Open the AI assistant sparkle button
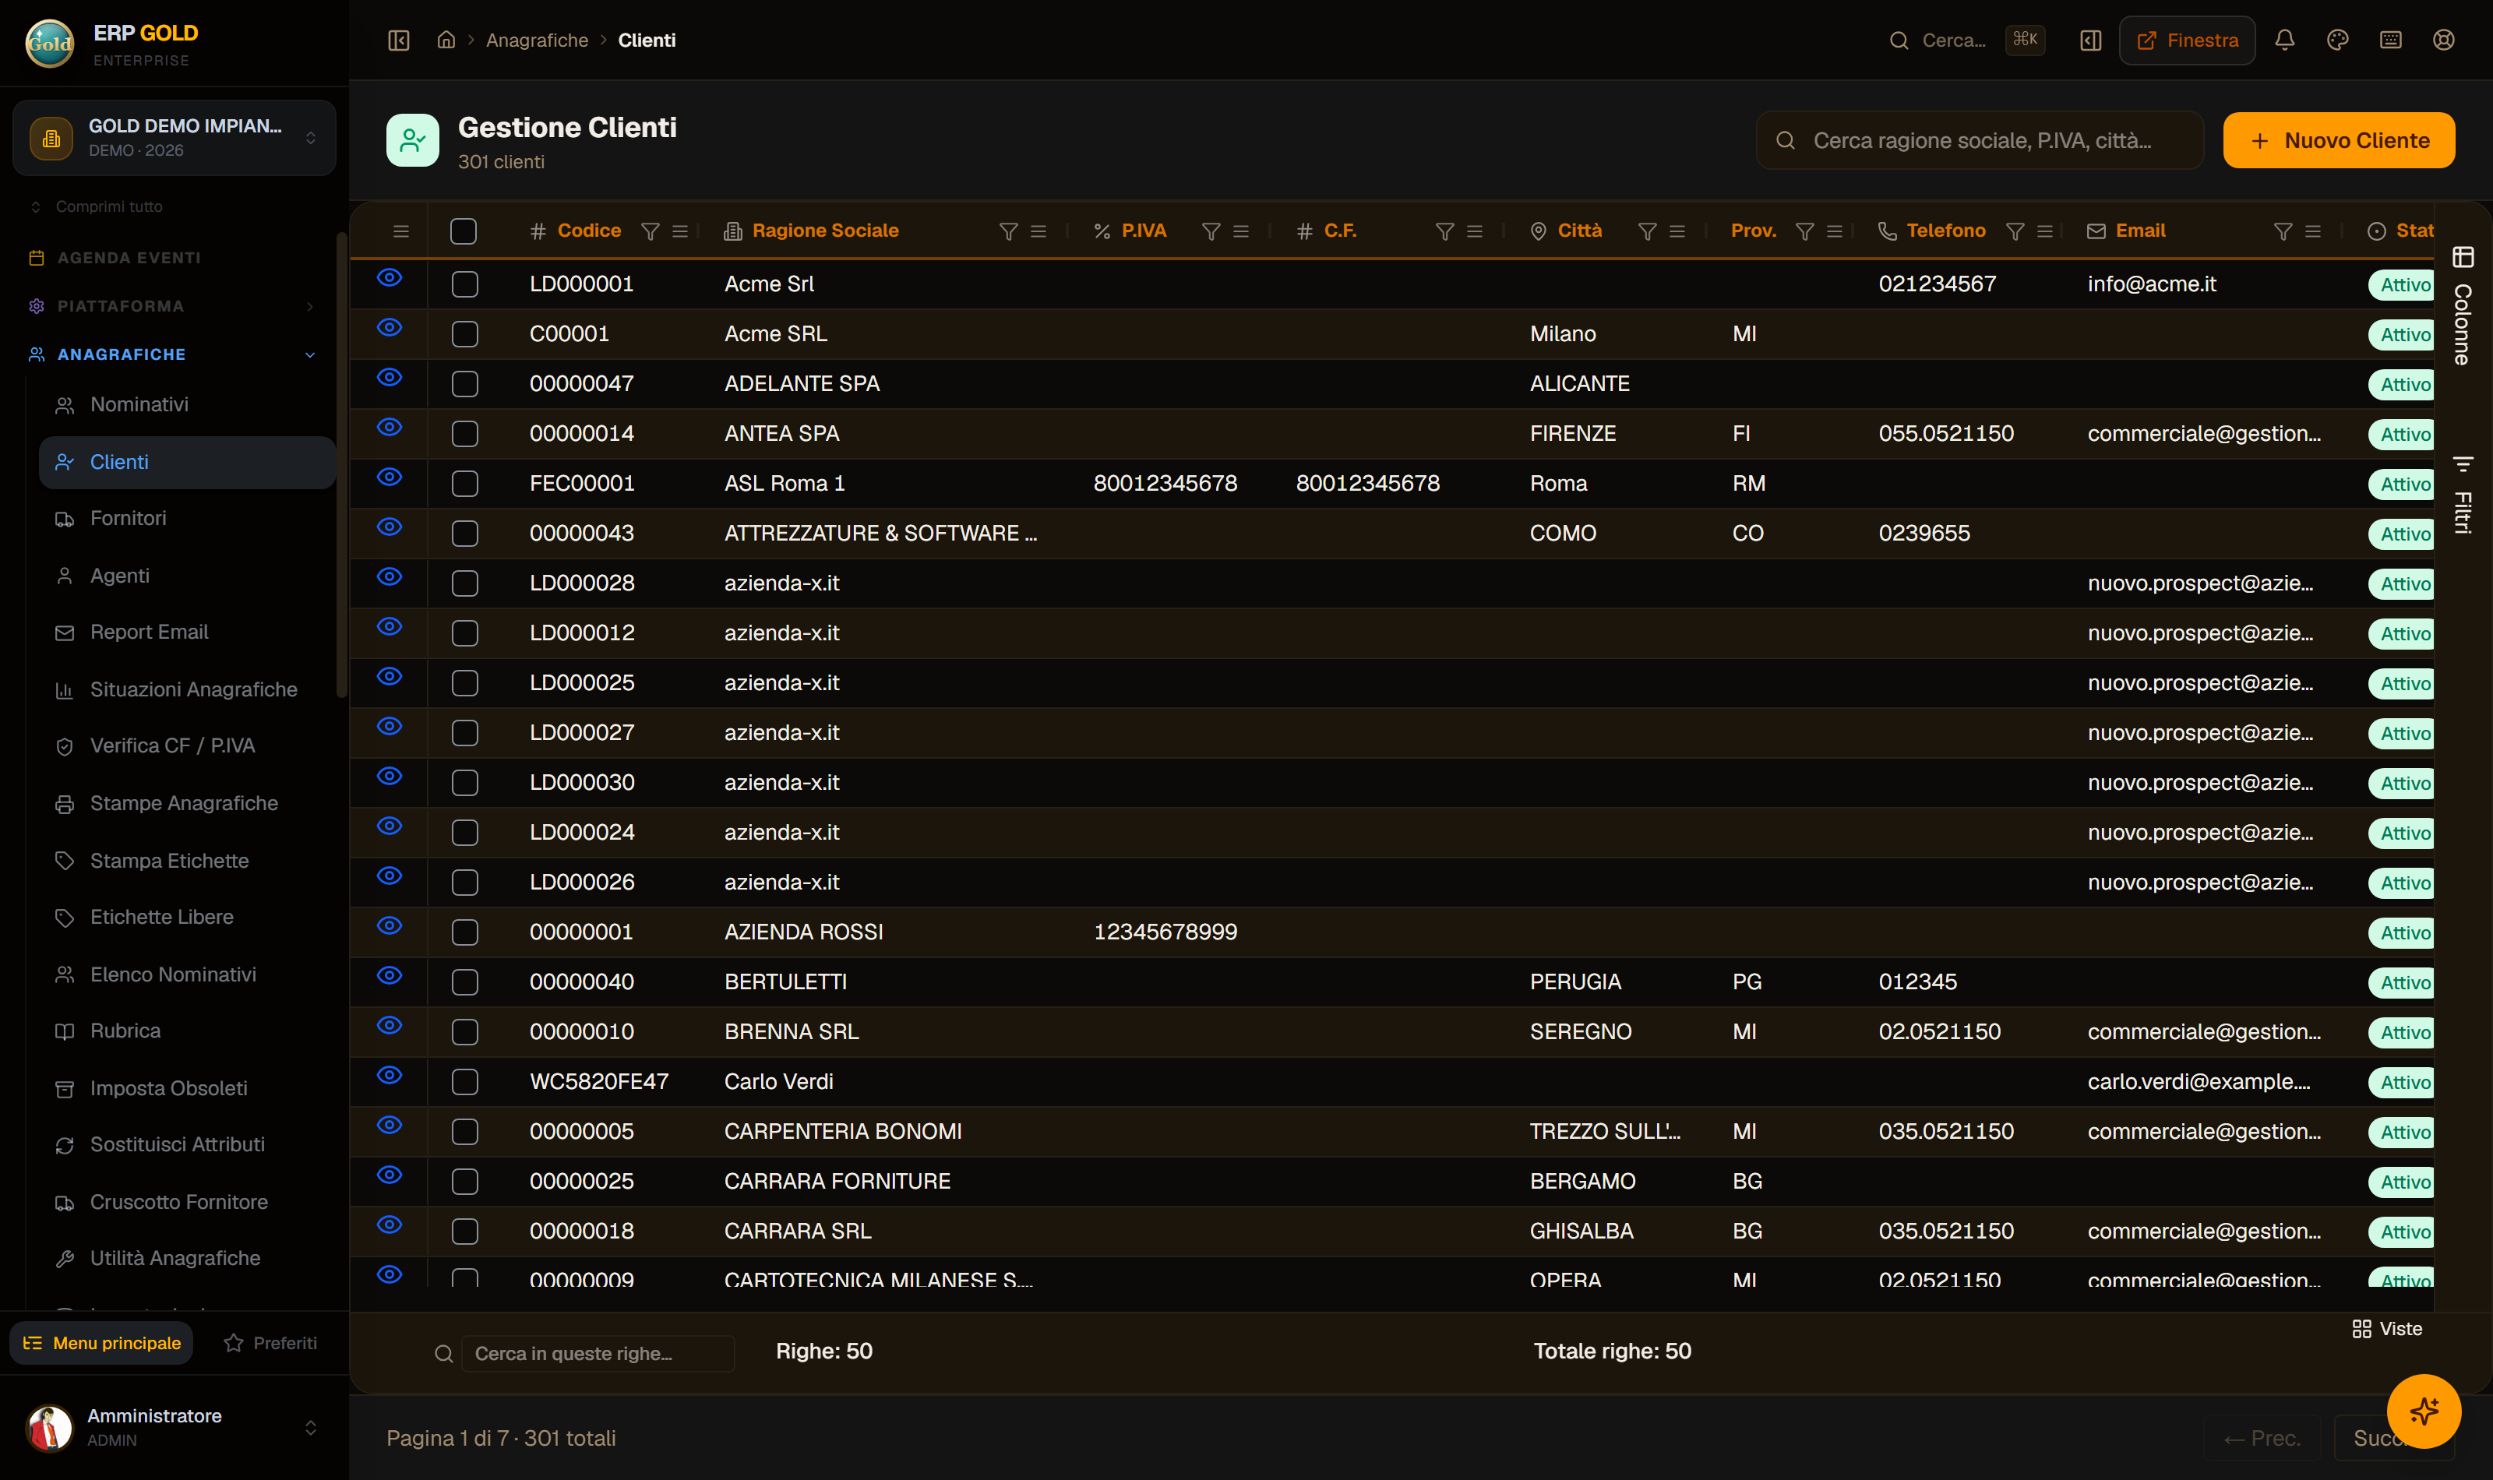This screenshot has height=1480, width=2493. coord(2423,1411)
